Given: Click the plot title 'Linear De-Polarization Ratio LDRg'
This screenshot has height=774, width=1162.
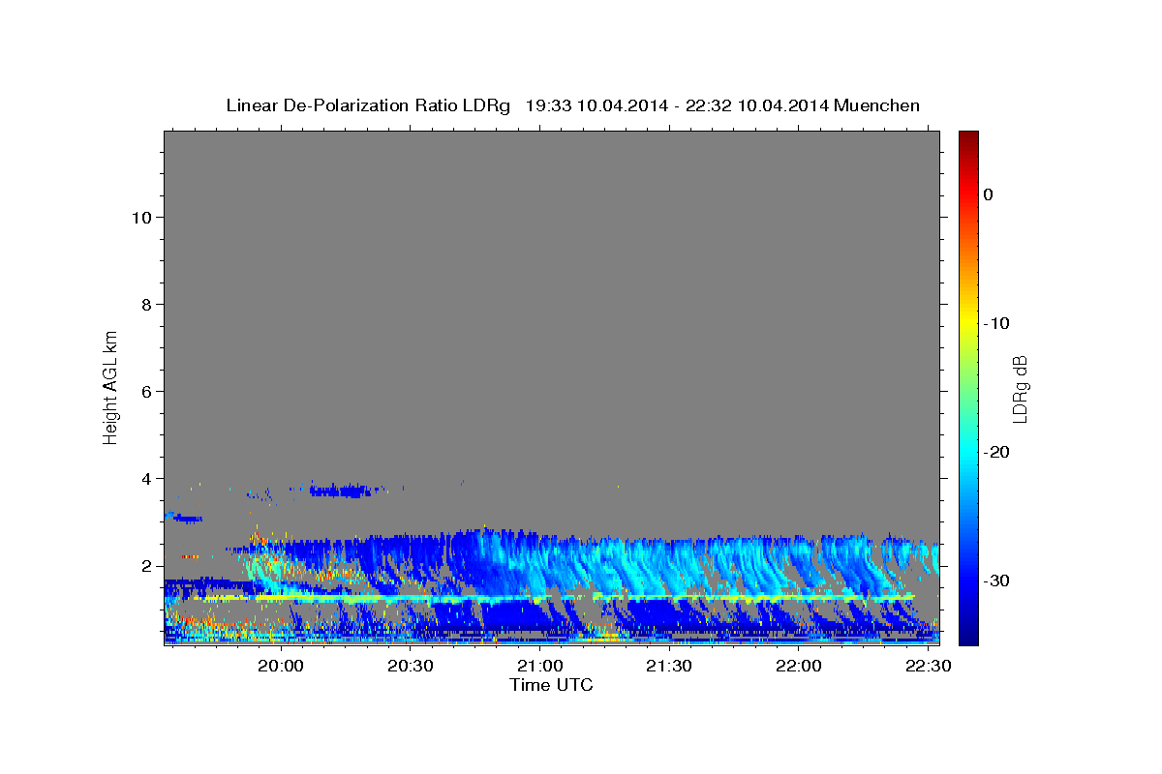Looking at the screenshot, I should coord(368,105).
